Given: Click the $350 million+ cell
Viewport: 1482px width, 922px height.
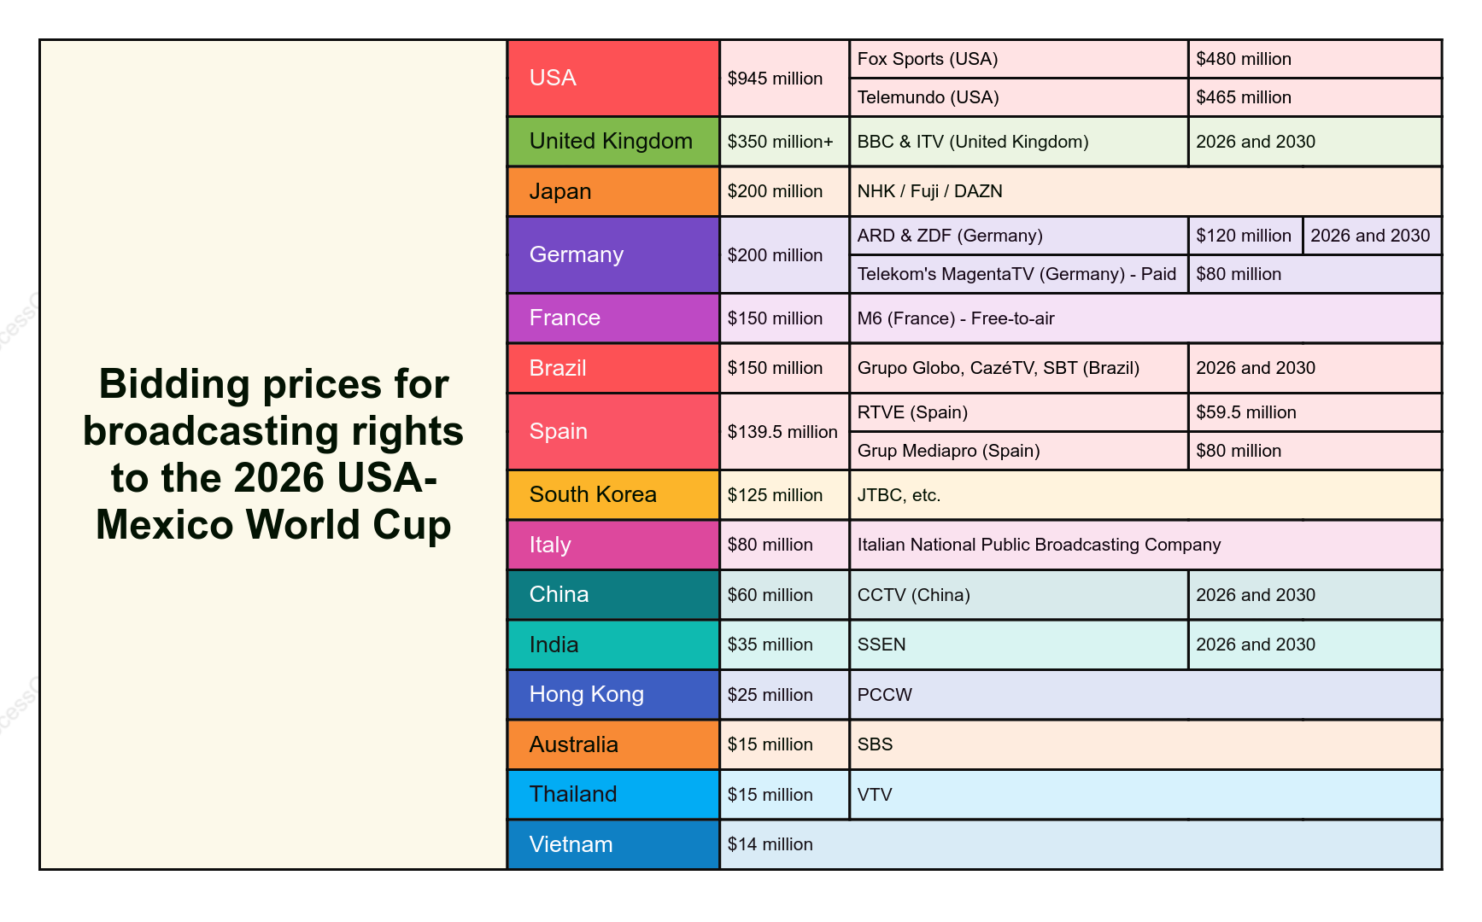Looking at the screenshot, I should (785, 141).
